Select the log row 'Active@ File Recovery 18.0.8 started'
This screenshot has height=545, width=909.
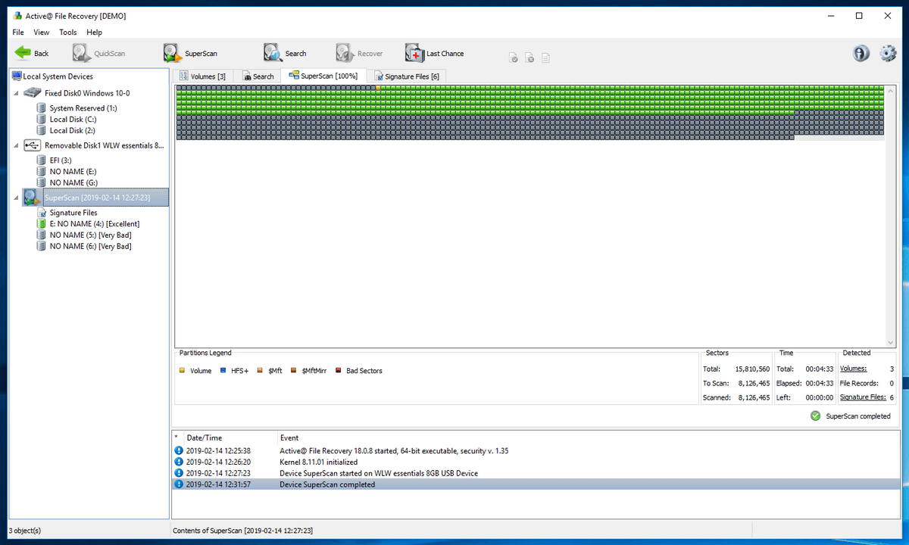[536, 450]
